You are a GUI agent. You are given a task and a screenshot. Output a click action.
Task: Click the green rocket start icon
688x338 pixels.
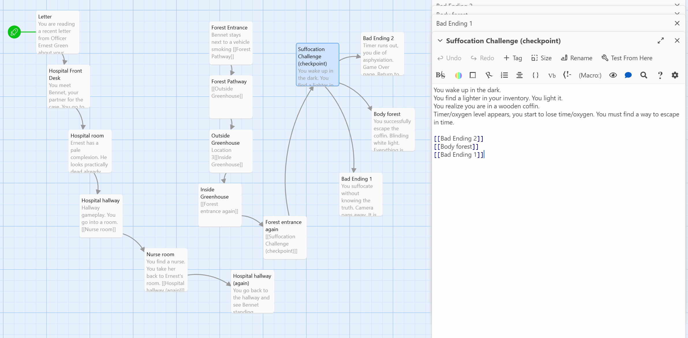14,32
